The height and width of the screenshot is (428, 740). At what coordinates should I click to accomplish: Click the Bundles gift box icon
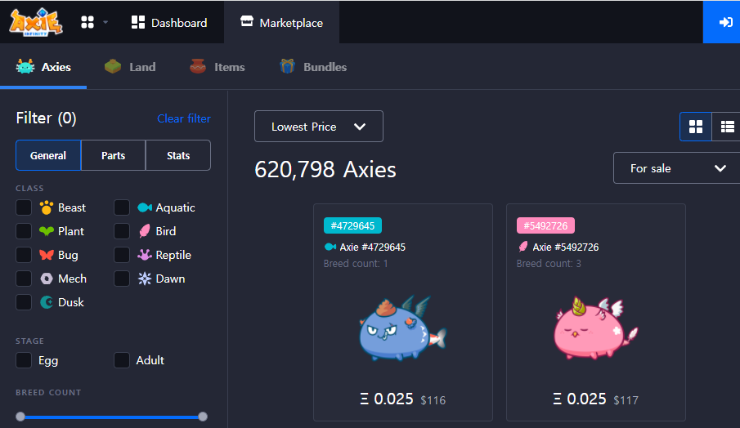tap(287, 66)
